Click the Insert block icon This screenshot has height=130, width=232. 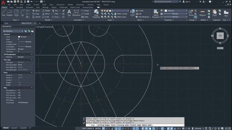[132, 13]
